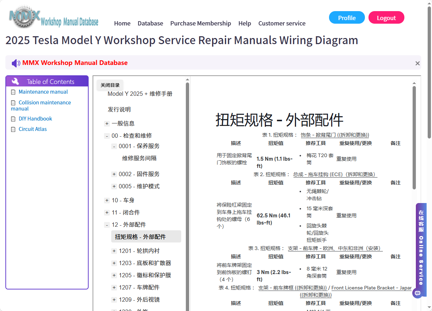Click the 8 毫米 12 角深套筒 tool entry
Screen dimensions: 432x311
(317, 272)
